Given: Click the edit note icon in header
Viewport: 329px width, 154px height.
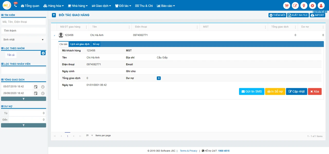Looking at the screenshot, I should pyautogui.click(x=295, y=5).
